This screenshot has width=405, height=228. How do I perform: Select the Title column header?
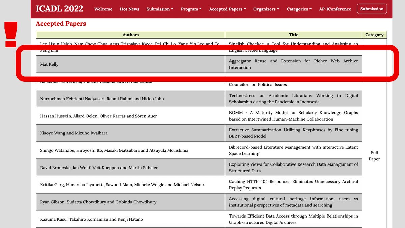tap(294, 35)
